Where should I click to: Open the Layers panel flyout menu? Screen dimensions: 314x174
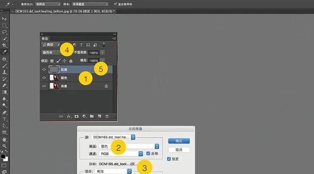(x=114, y=38)
